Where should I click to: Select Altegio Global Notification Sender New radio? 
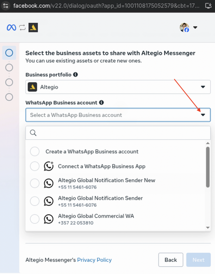(x=35, y=183)
